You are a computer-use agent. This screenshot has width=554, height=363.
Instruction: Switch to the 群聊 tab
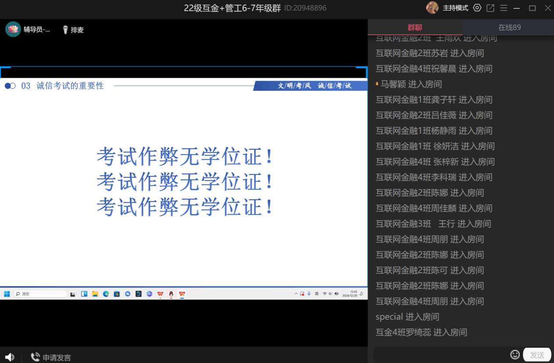415,27
